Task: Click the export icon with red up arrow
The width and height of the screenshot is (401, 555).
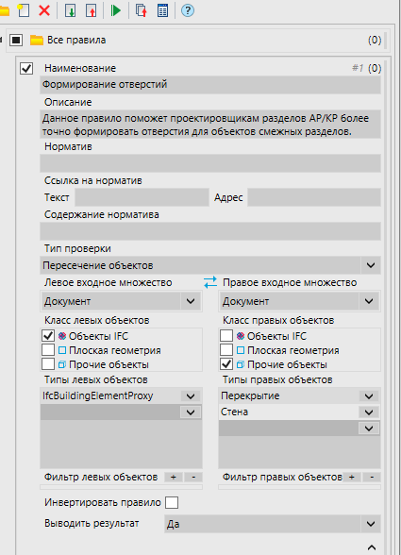Action: point(92,10)
